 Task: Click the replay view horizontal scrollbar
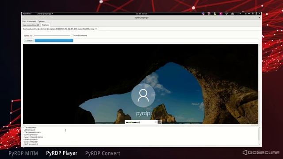pos(141,125)
